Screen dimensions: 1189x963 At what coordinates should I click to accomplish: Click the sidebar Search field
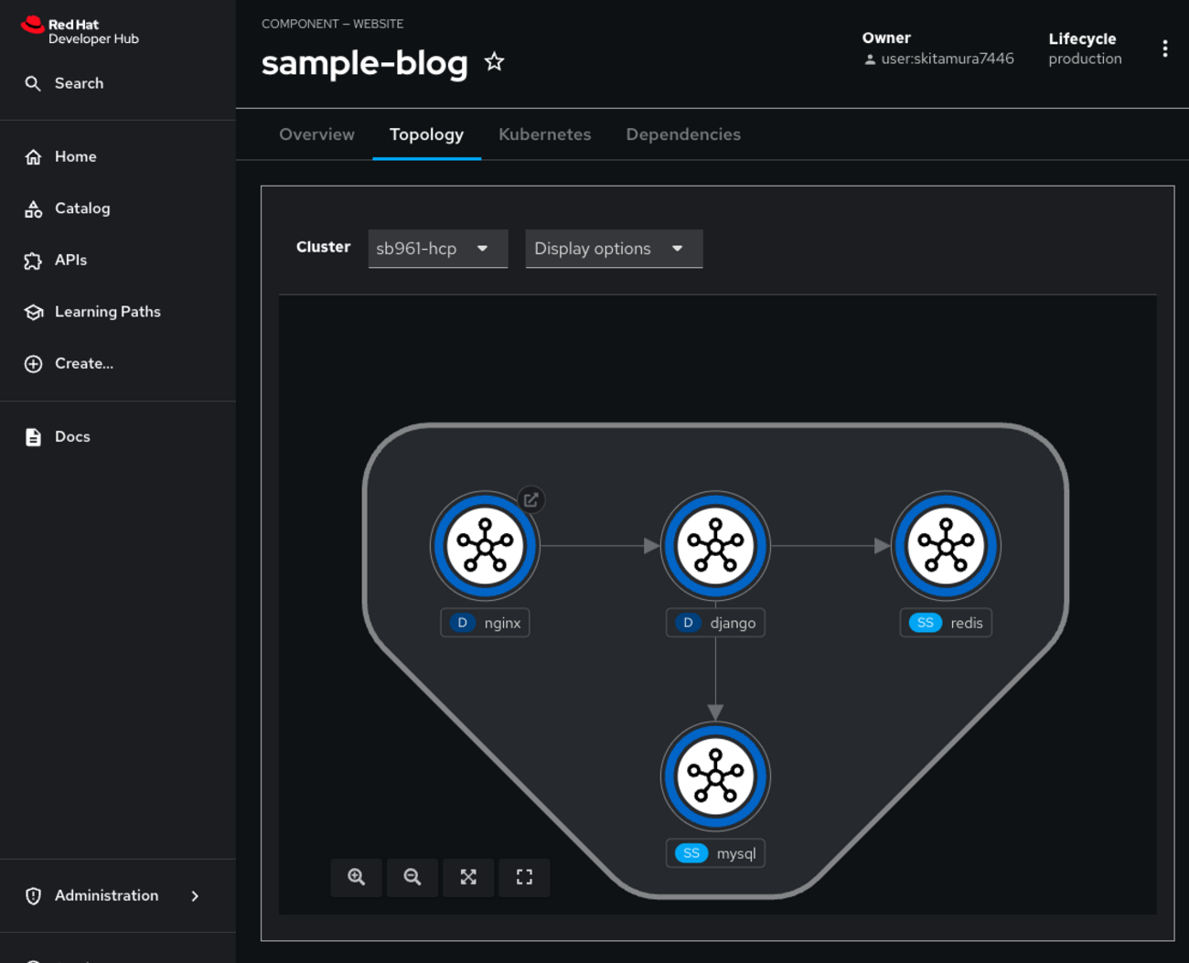(x=79, y=83)
